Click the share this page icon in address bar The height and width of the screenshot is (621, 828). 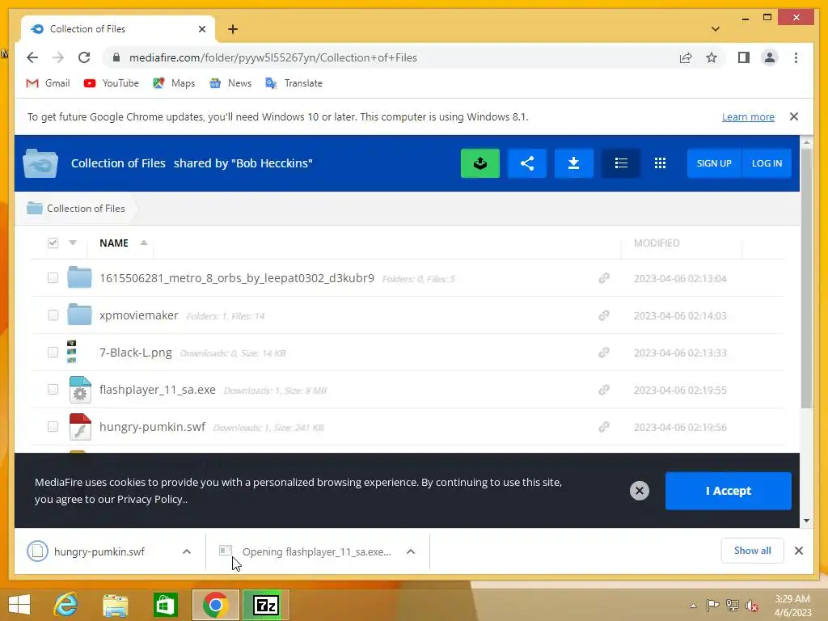point(686,57)
